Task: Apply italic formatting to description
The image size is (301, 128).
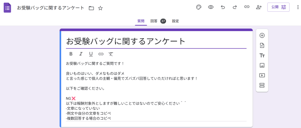Action: (81, 54)
